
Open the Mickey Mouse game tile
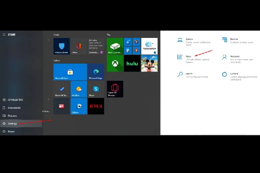pos(149,64)
